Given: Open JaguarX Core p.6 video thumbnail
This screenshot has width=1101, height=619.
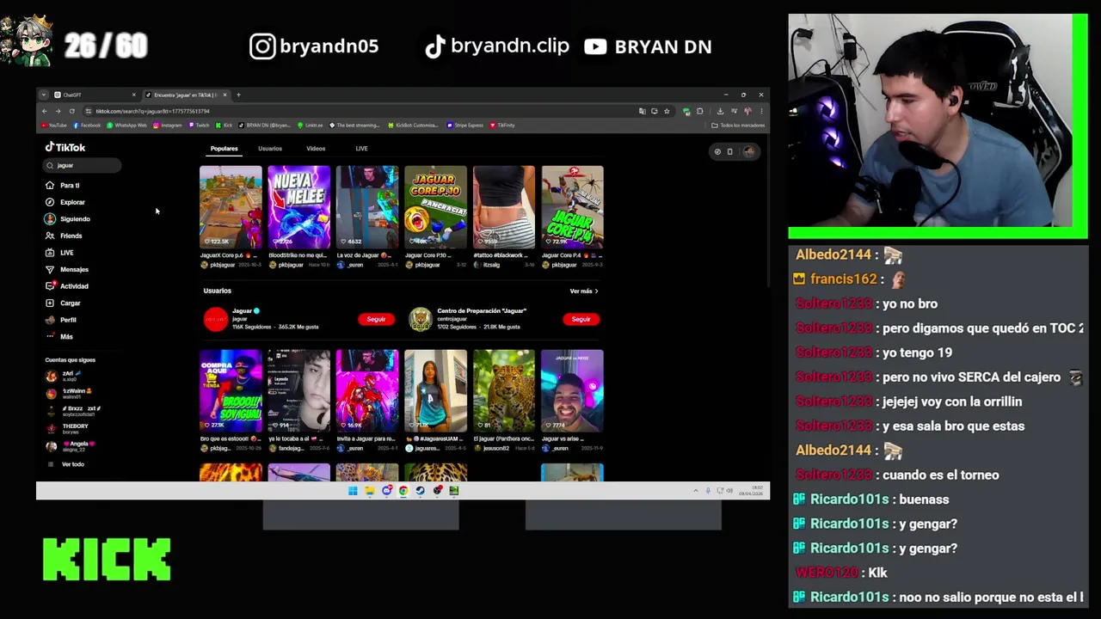Looking at the screenshot, I should (231, 206).
